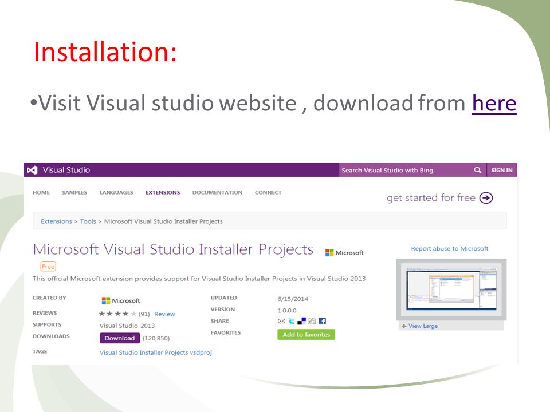Click Report abuse to Microsoft link

(x=450, y=249)
